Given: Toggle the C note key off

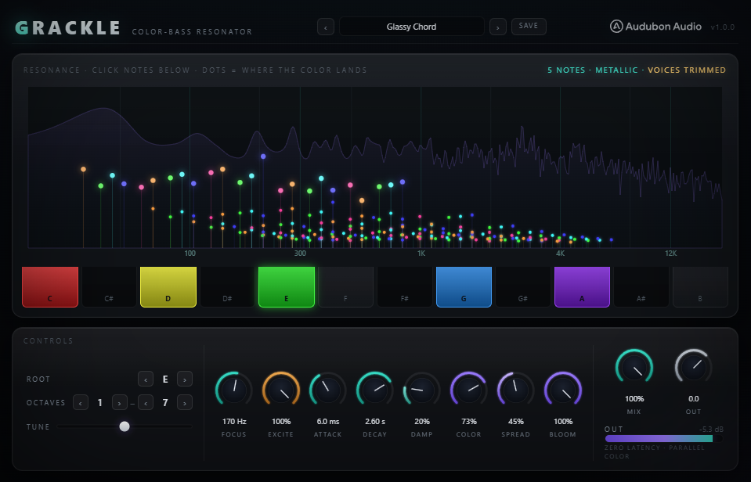Looking at the screenshot, I should pos(50,286).
